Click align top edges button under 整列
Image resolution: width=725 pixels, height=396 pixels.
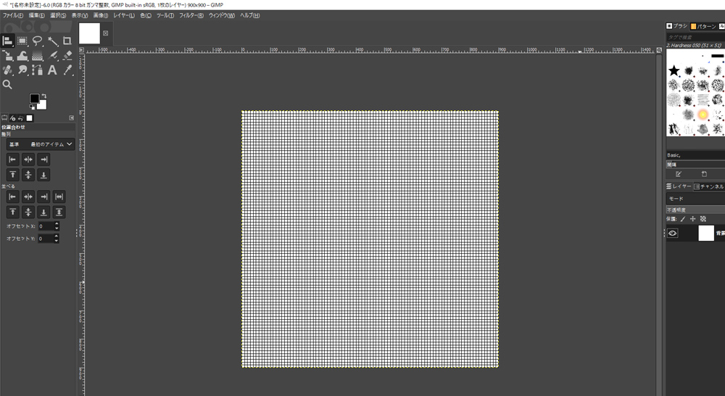12,175
